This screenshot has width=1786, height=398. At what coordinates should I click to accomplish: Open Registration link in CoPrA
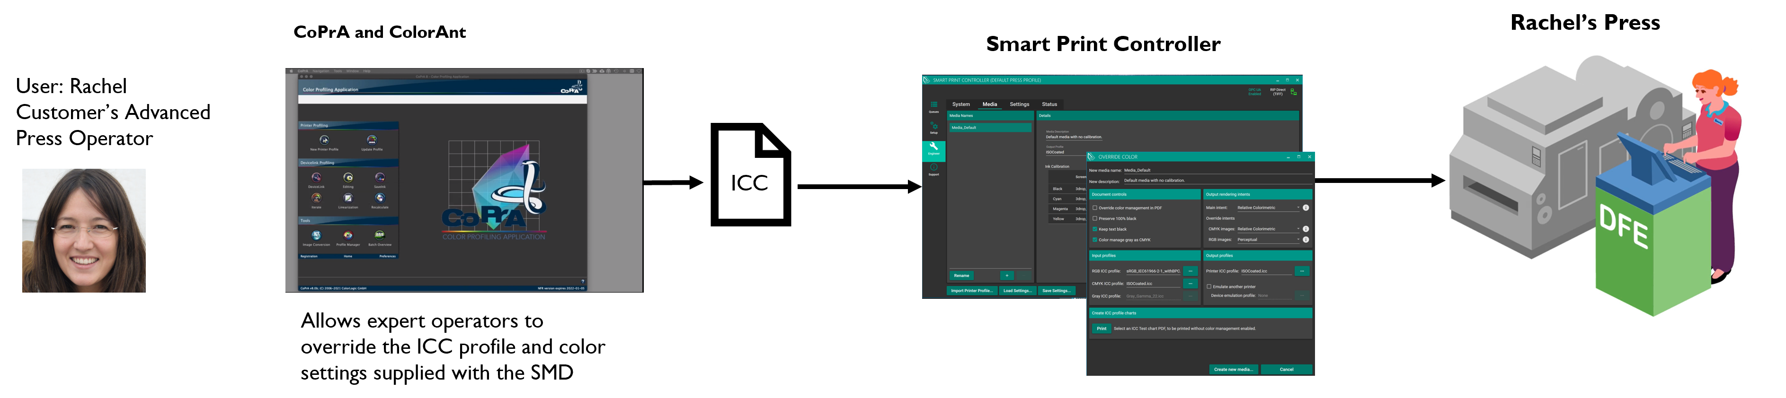tap(309, 256)
